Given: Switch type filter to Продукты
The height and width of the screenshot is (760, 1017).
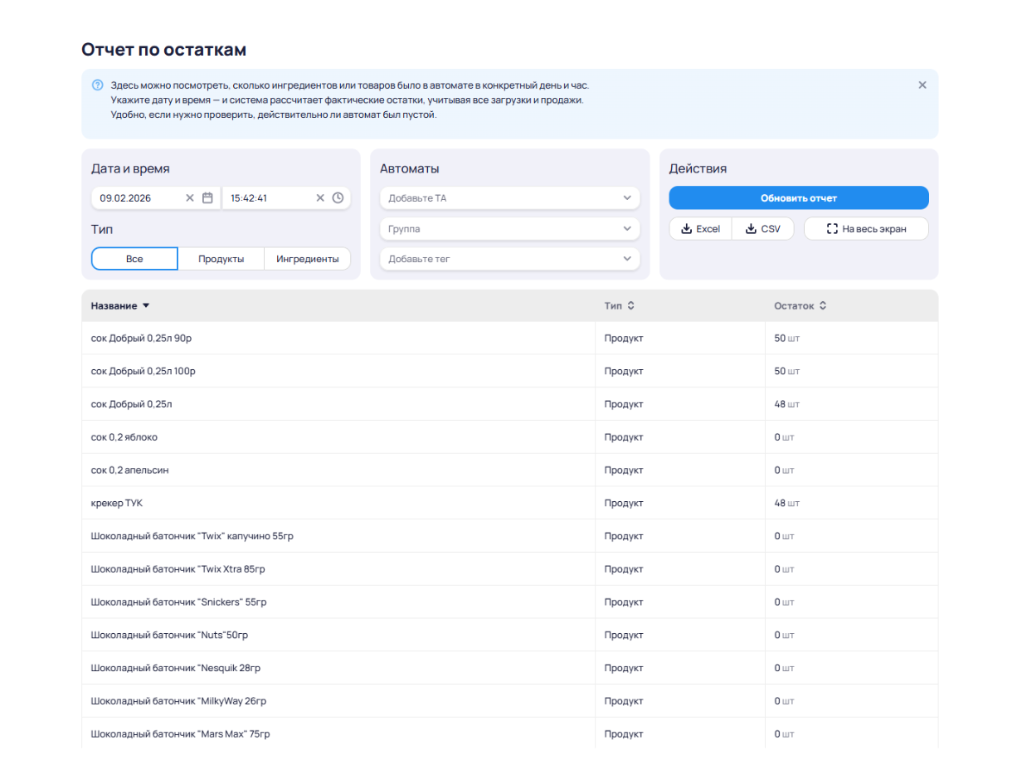Looking at the screenshot, I should tap(221, 259).
